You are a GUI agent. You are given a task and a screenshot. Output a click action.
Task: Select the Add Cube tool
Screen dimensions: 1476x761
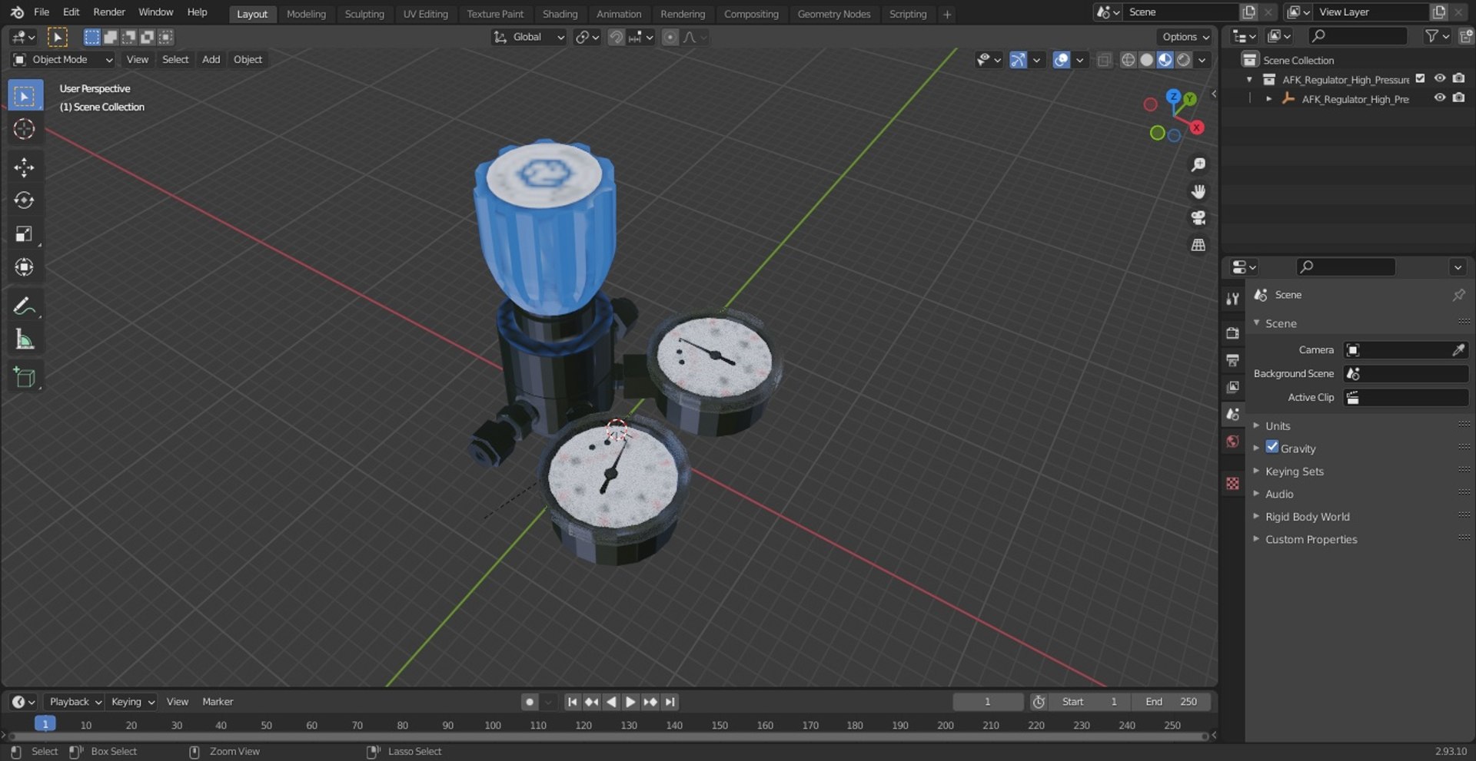point(25,377)
